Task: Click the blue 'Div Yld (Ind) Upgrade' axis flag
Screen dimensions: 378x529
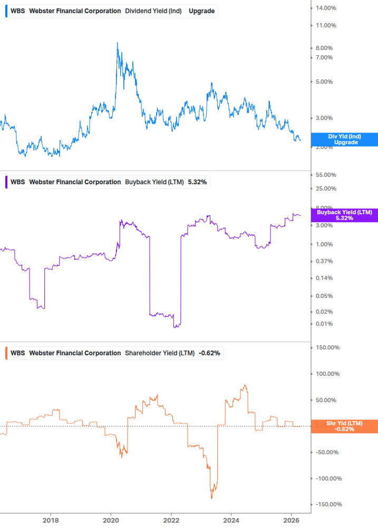Action: (344, 139)
